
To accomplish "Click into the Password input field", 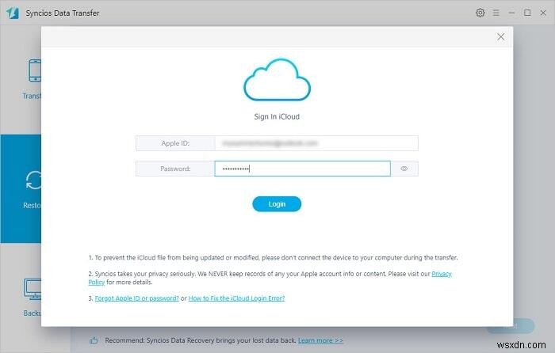I will click(302, 169).
